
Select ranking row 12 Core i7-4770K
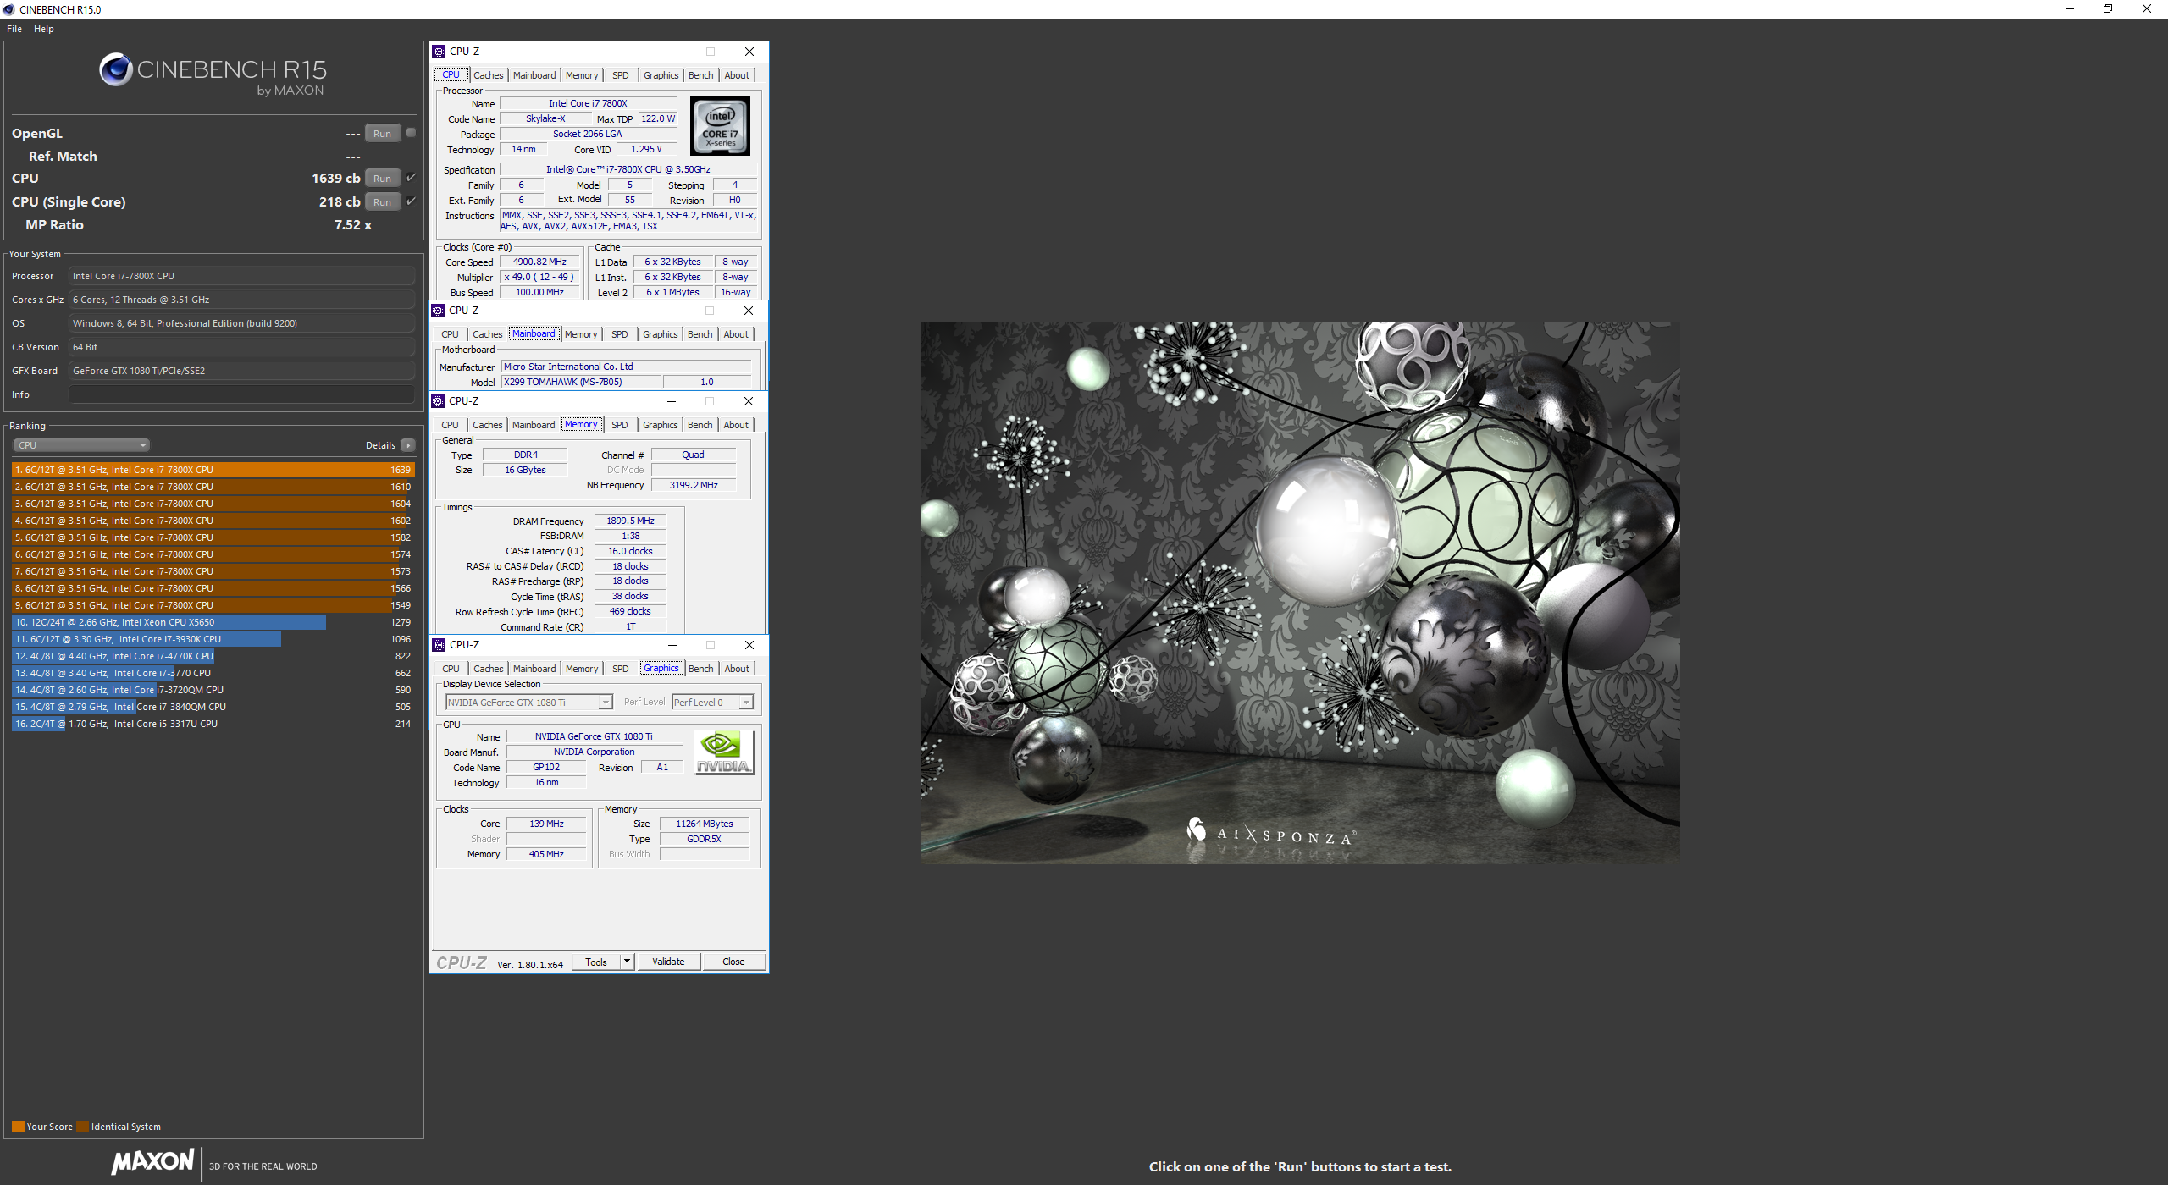click(x=213, y=656)
